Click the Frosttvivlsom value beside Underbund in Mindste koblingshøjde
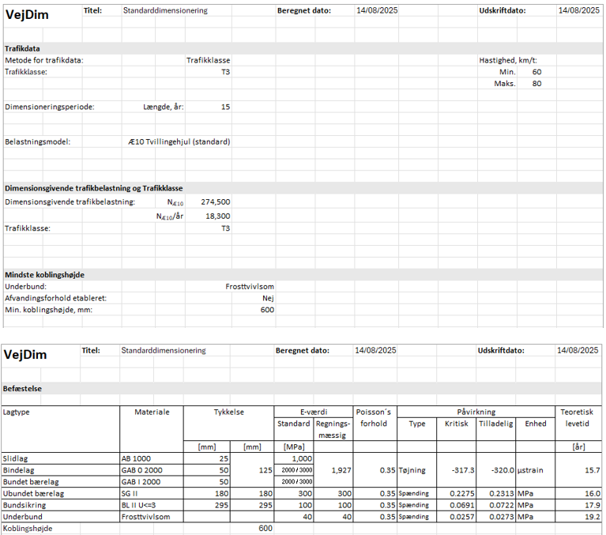The image size is (606, 535). click(250, 287)
